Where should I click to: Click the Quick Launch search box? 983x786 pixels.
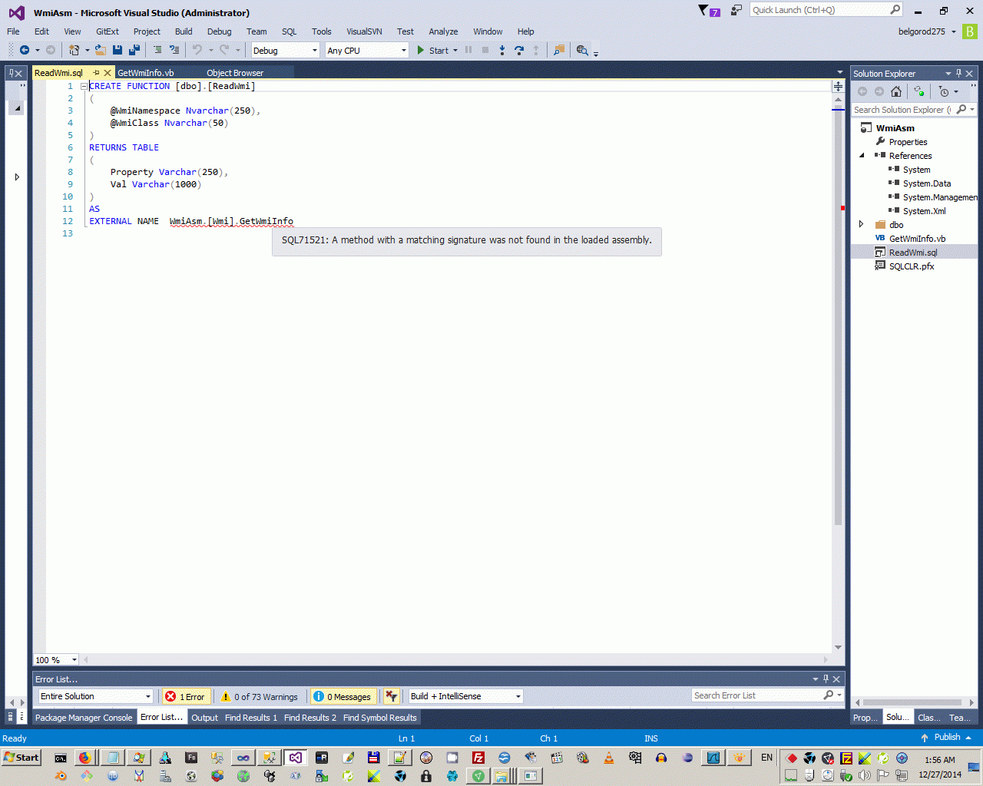[x=819, y=10]
